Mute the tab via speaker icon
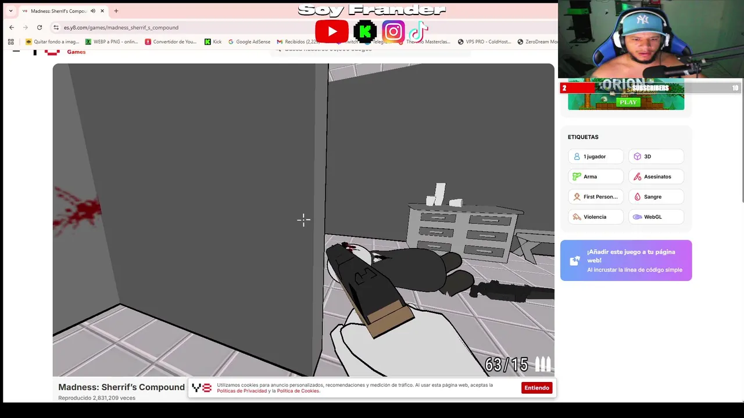 93,11
